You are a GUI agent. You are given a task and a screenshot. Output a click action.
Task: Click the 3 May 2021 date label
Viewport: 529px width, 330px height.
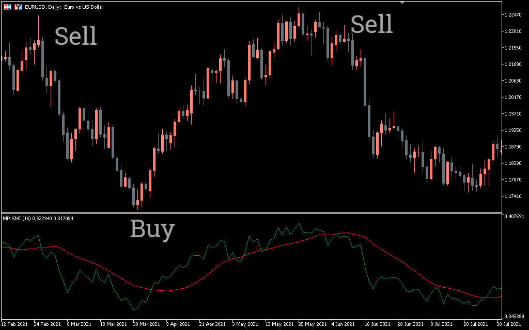click(244, 324)
